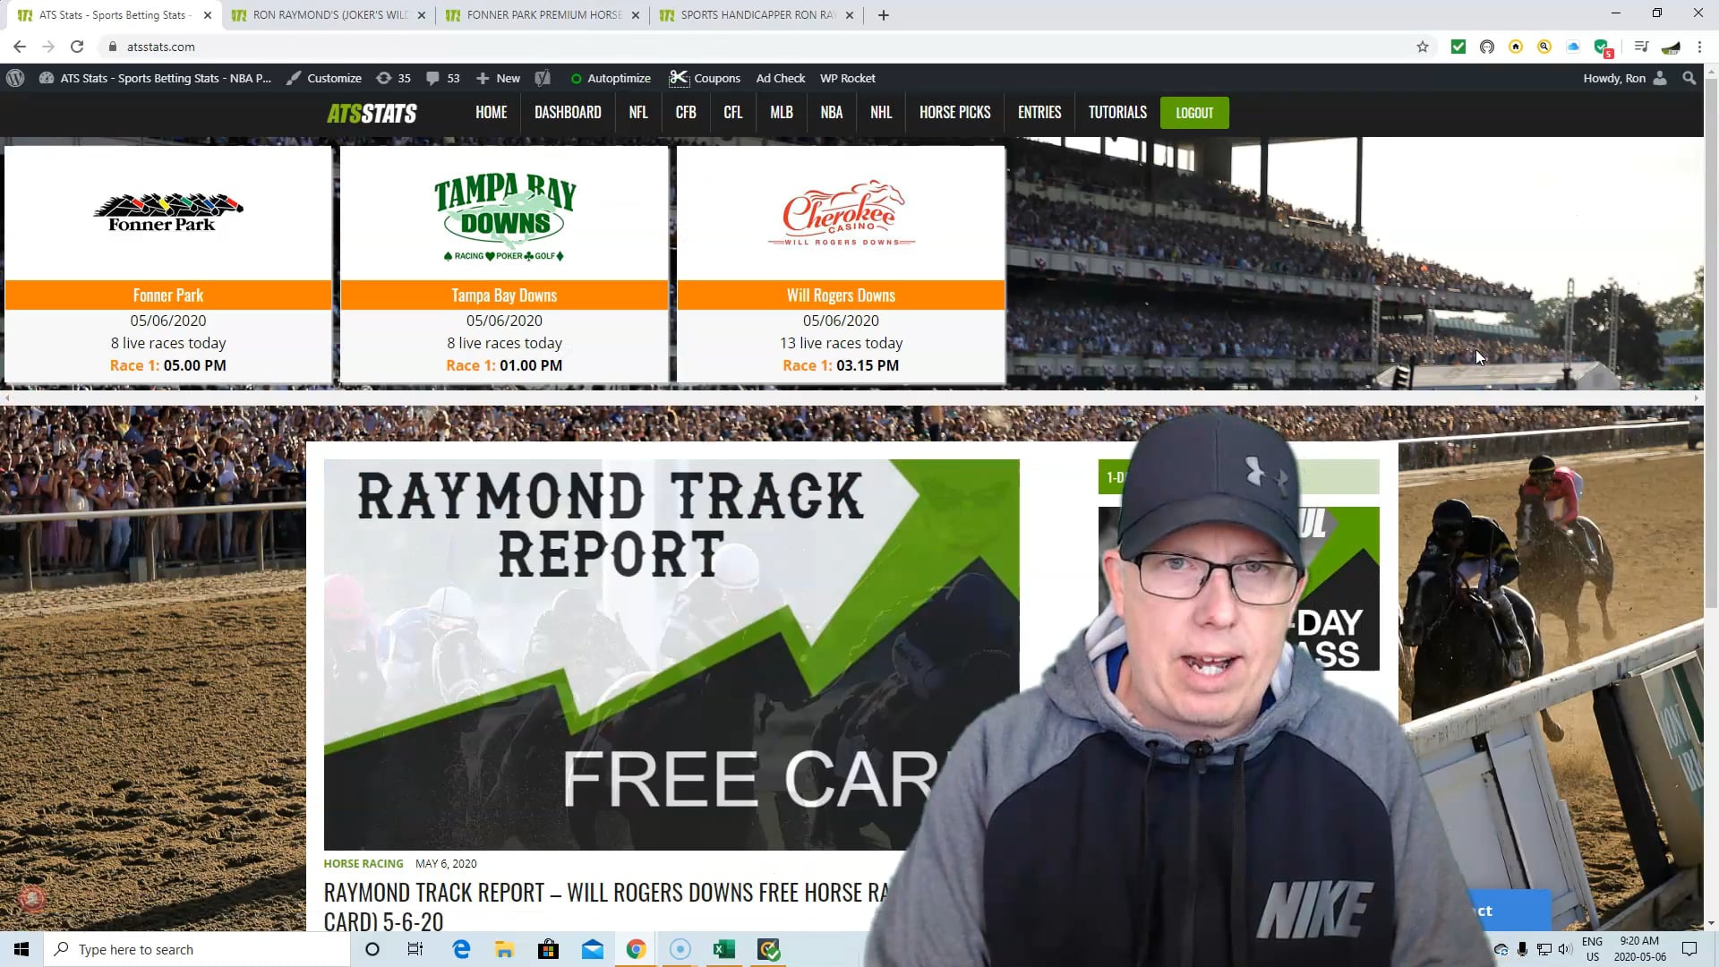This screenshot has width=1719, height=967.
Task: Click the browser back arrow
Action: coord(20,47)
